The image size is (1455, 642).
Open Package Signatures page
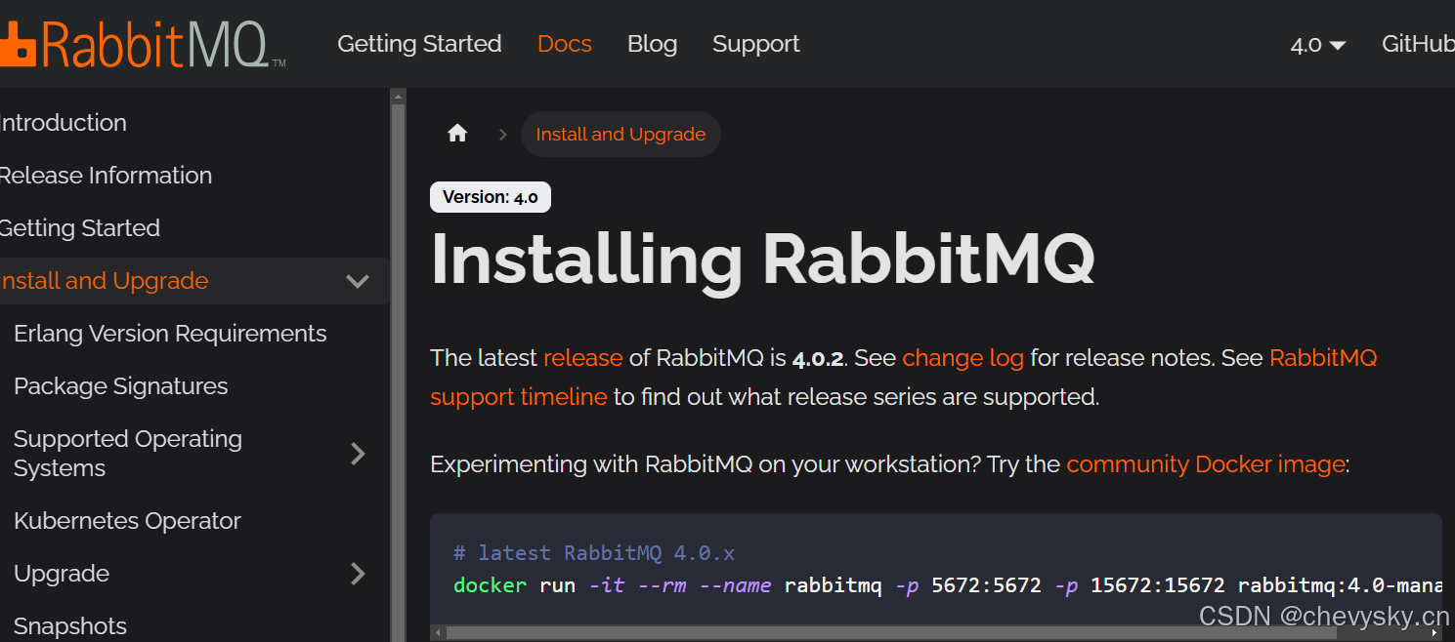(x=120, y=386)
